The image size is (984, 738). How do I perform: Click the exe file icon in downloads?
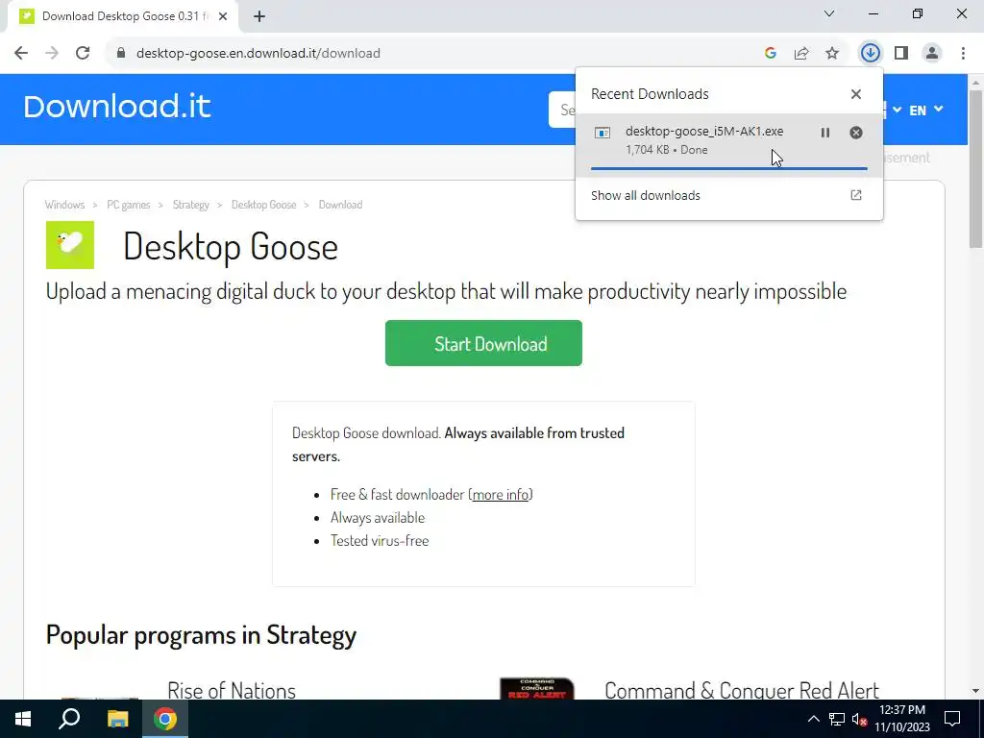coord(603,133)
